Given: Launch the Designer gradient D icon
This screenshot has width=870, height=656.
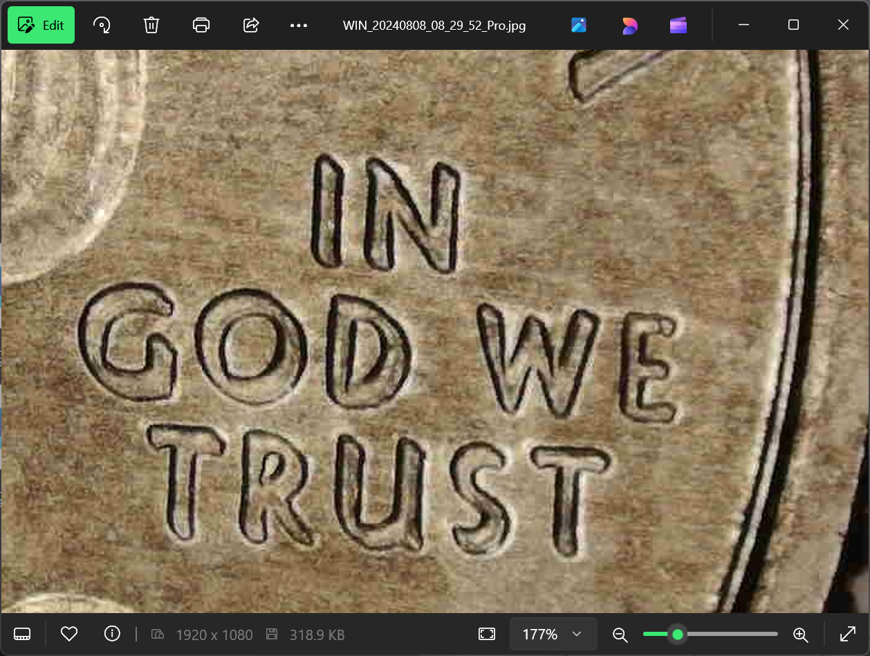Looking at the screenshot, I should [629, 25].
